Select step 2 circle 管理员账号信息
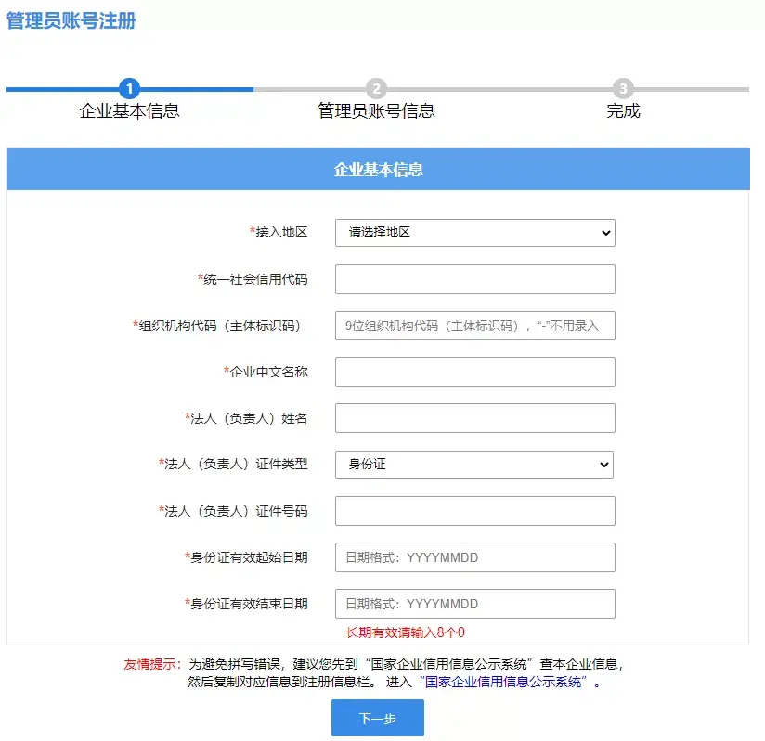Screen dimensions: 765x741 (x=376, y=89)
